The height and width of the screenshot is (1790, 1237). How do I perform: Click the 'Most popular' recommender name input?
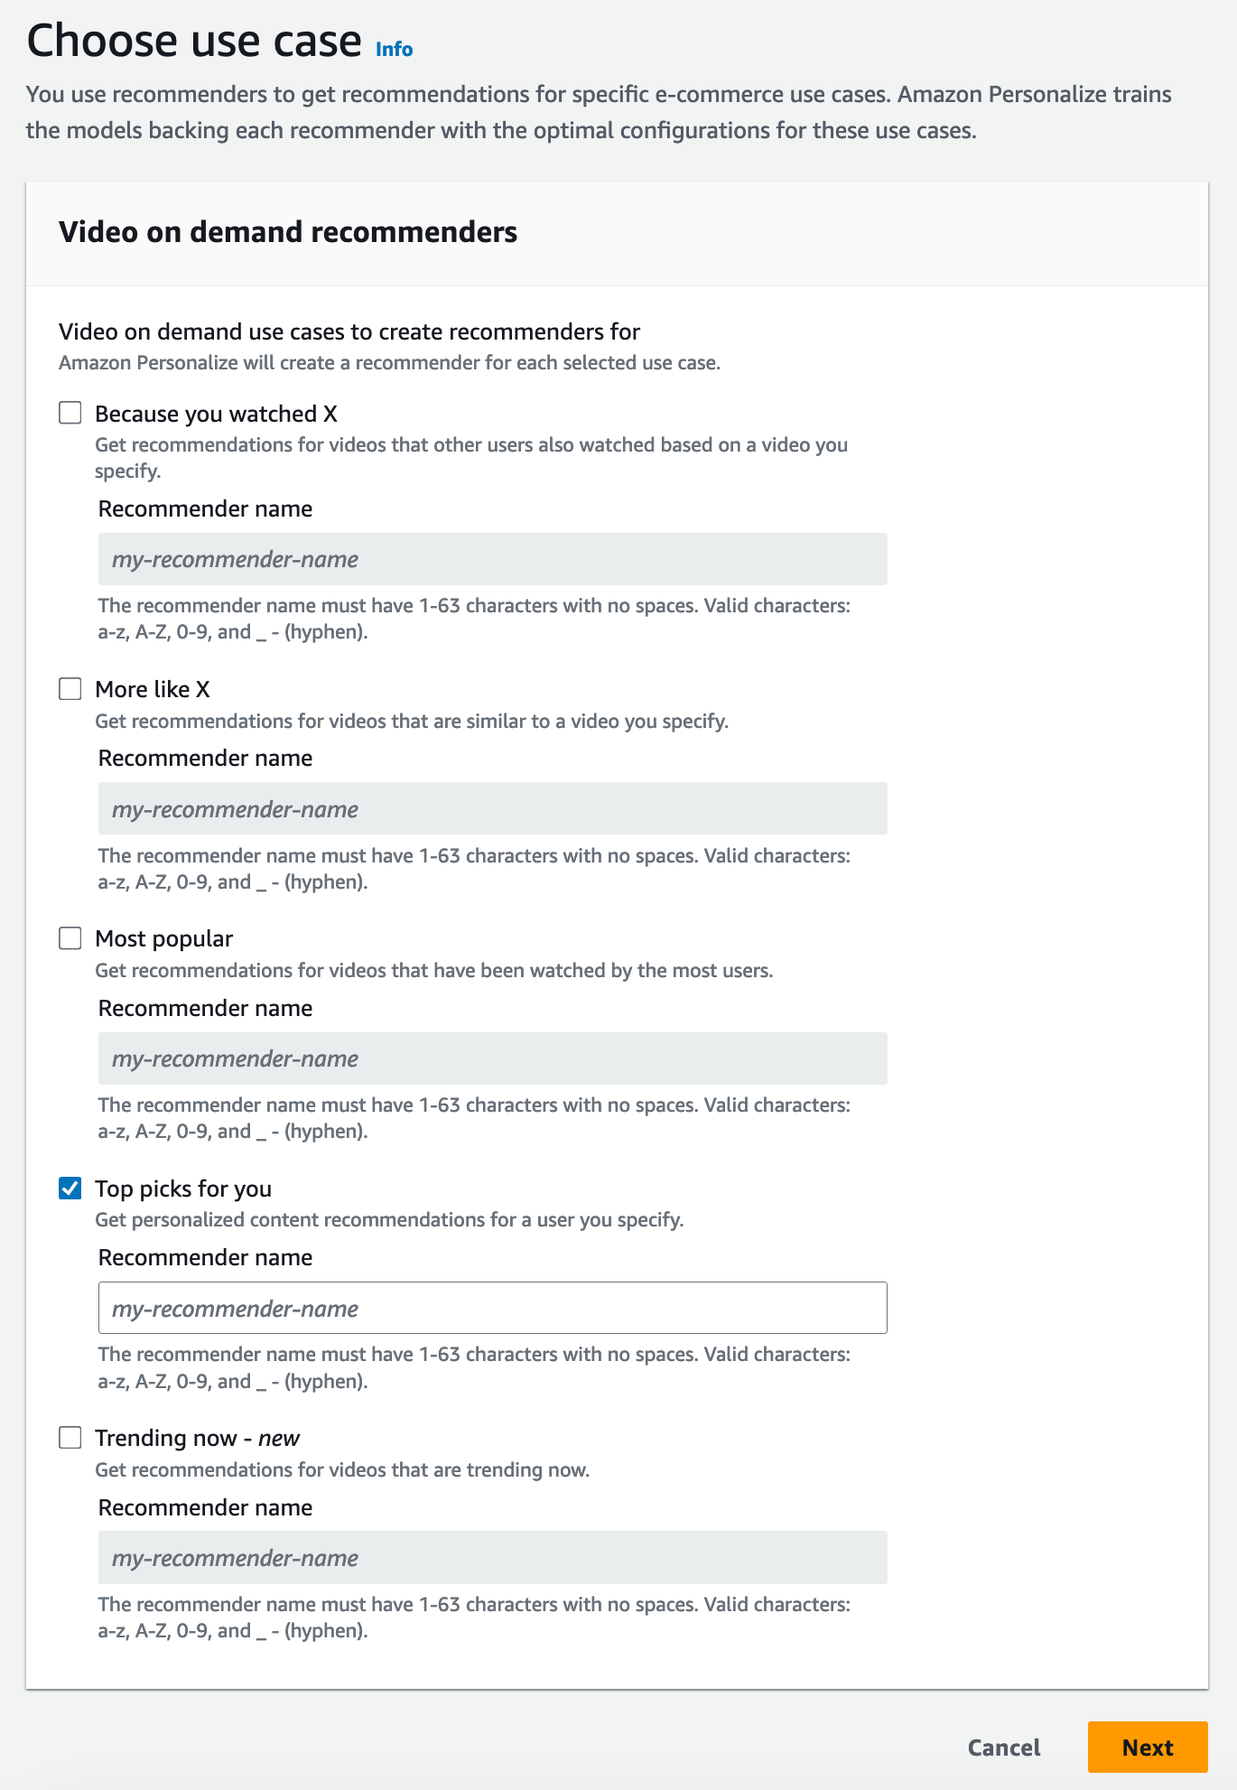(492, 1058)
